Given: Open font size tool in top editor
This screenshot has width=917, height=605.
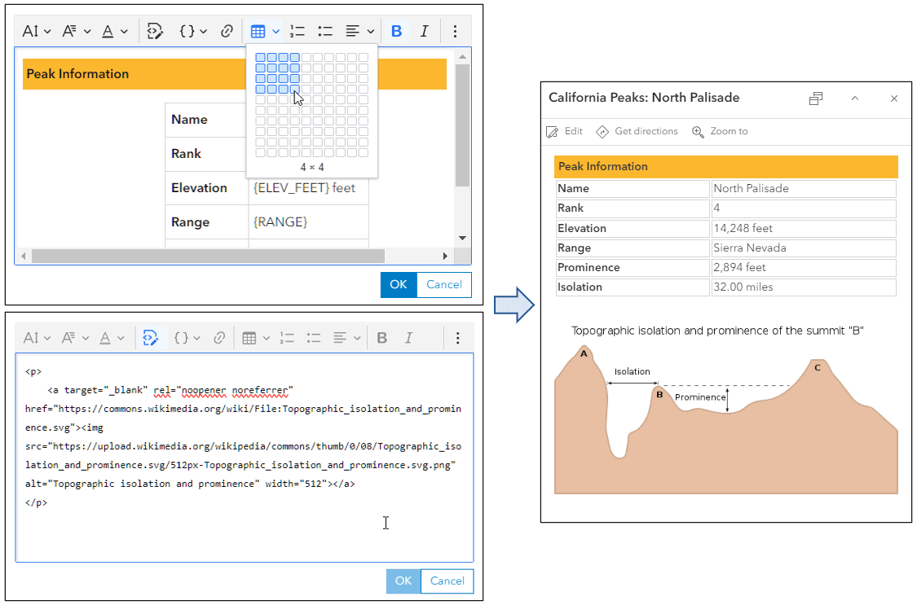Looking at the screenshot, I should [30, 31].
